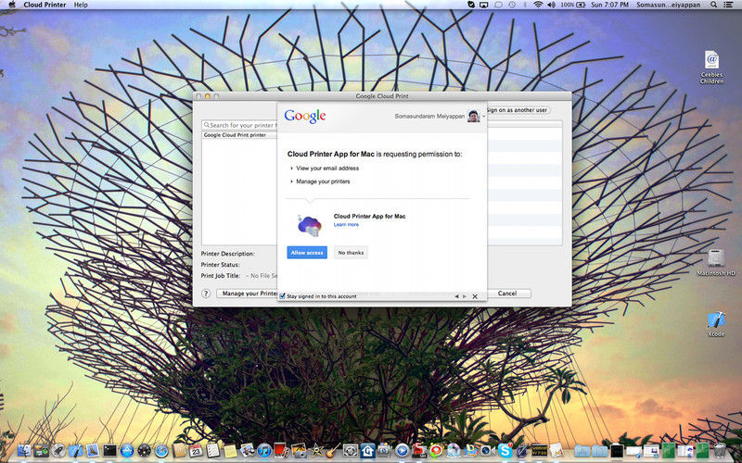742x463 pixels.
Task: Click the Cloud Printer app cloud icon
Action: pyautogui.click(x=310, y=225)
